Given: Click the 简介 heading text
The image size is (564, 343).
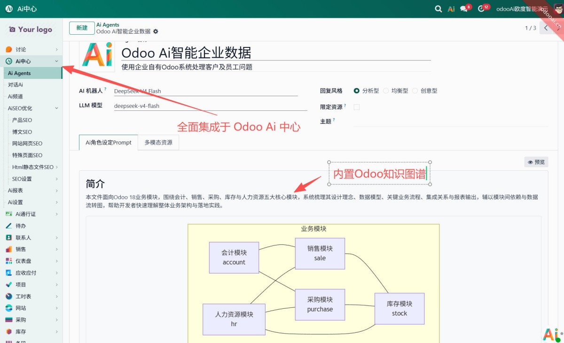Looking at the screenshot, I should 95,184.
